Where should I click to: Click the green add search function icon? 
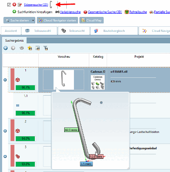tap(14, 12)
